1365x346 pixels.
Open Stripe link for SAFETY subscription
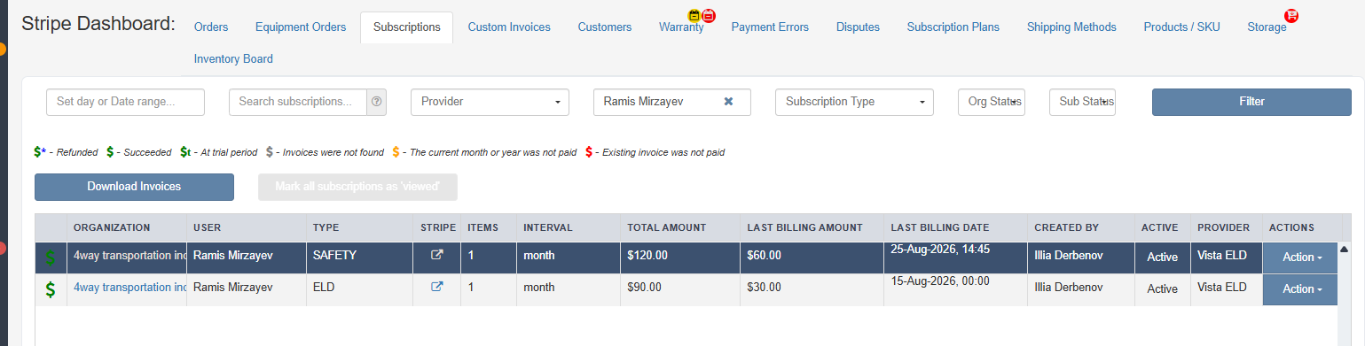click(x=436, y=256)
